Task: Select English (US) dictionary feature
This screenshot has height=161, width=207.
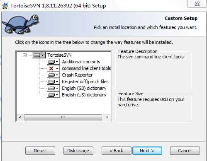Action: click(84, 95)
